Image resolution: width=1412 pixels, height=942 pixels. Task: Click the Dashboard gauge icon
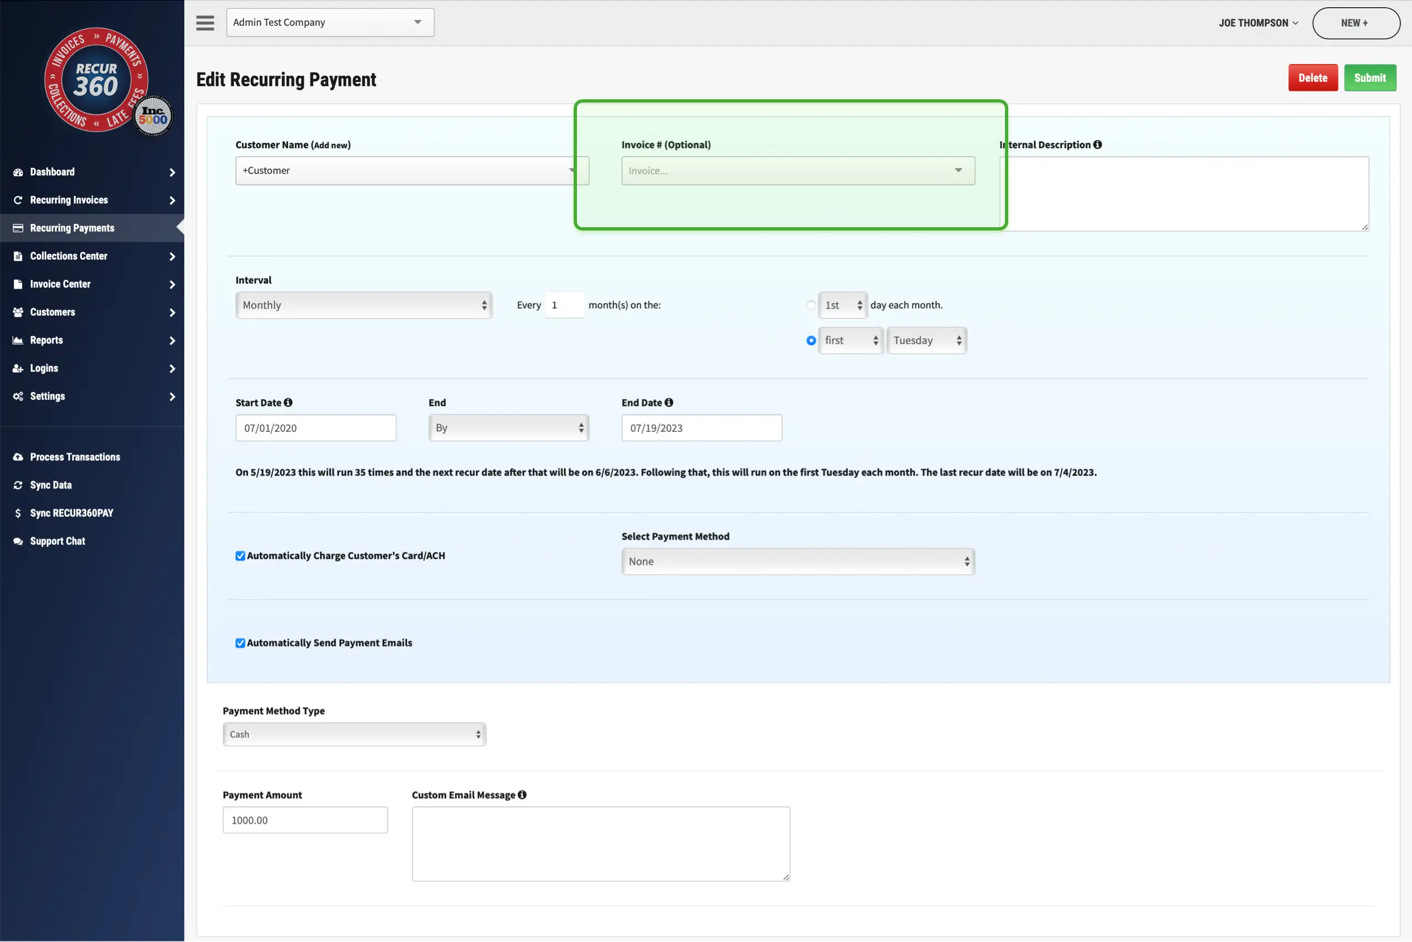(x=18, y=173)
